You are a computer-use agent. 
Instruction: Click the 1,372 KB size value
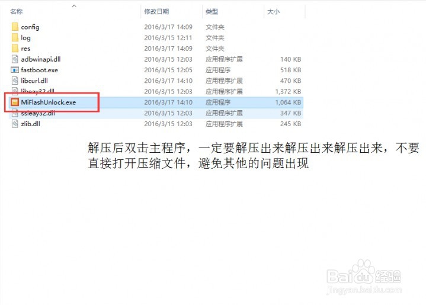click(x=289, y=92)
